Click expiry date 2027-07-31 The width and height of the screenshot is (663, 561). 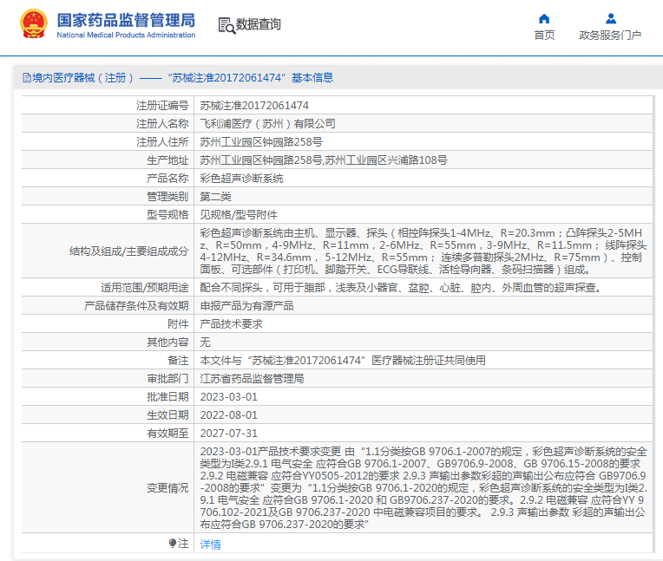(229, 434)
